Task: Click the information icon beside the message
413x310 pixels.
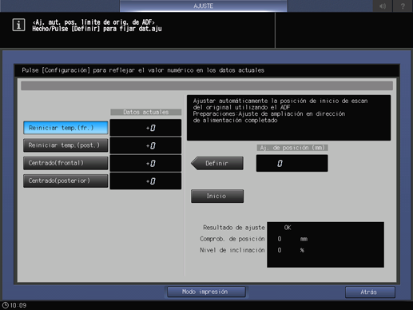Action: 18,26
